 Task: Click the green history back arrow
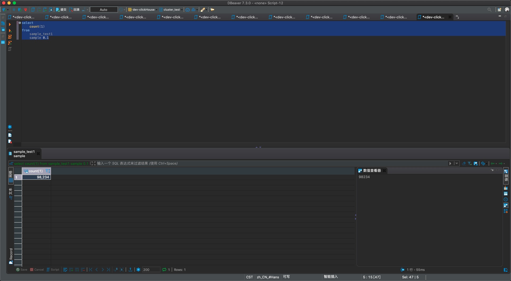click(x=493, y=163)
